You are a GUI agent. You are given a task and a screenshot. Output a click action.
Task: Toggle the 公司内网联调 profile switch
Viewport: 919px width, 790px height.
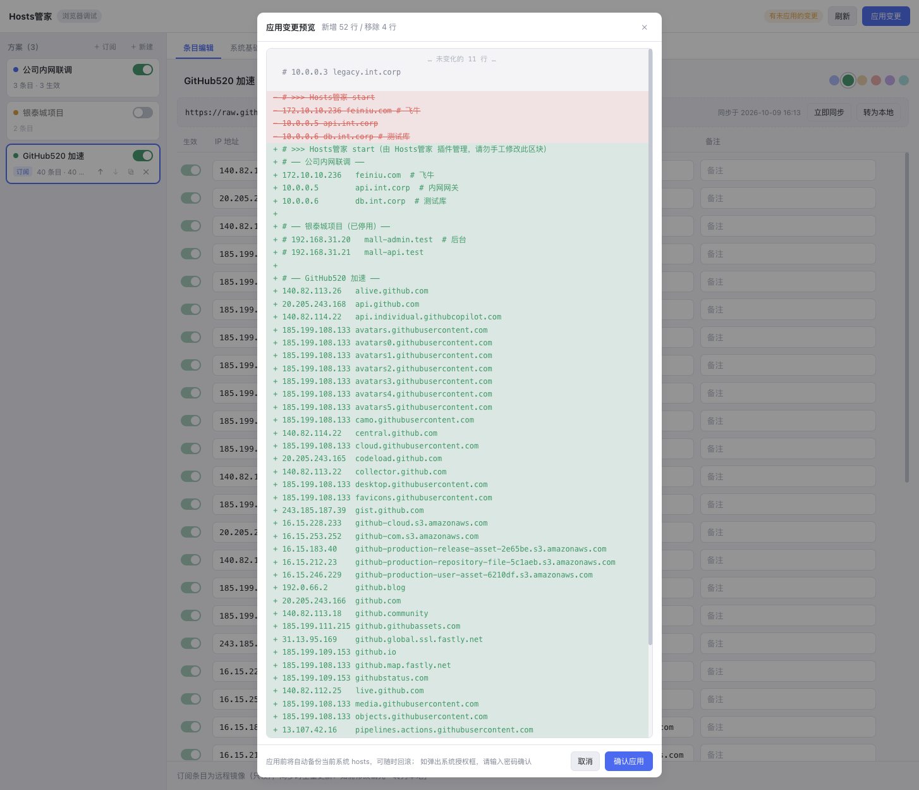point(143,70)
